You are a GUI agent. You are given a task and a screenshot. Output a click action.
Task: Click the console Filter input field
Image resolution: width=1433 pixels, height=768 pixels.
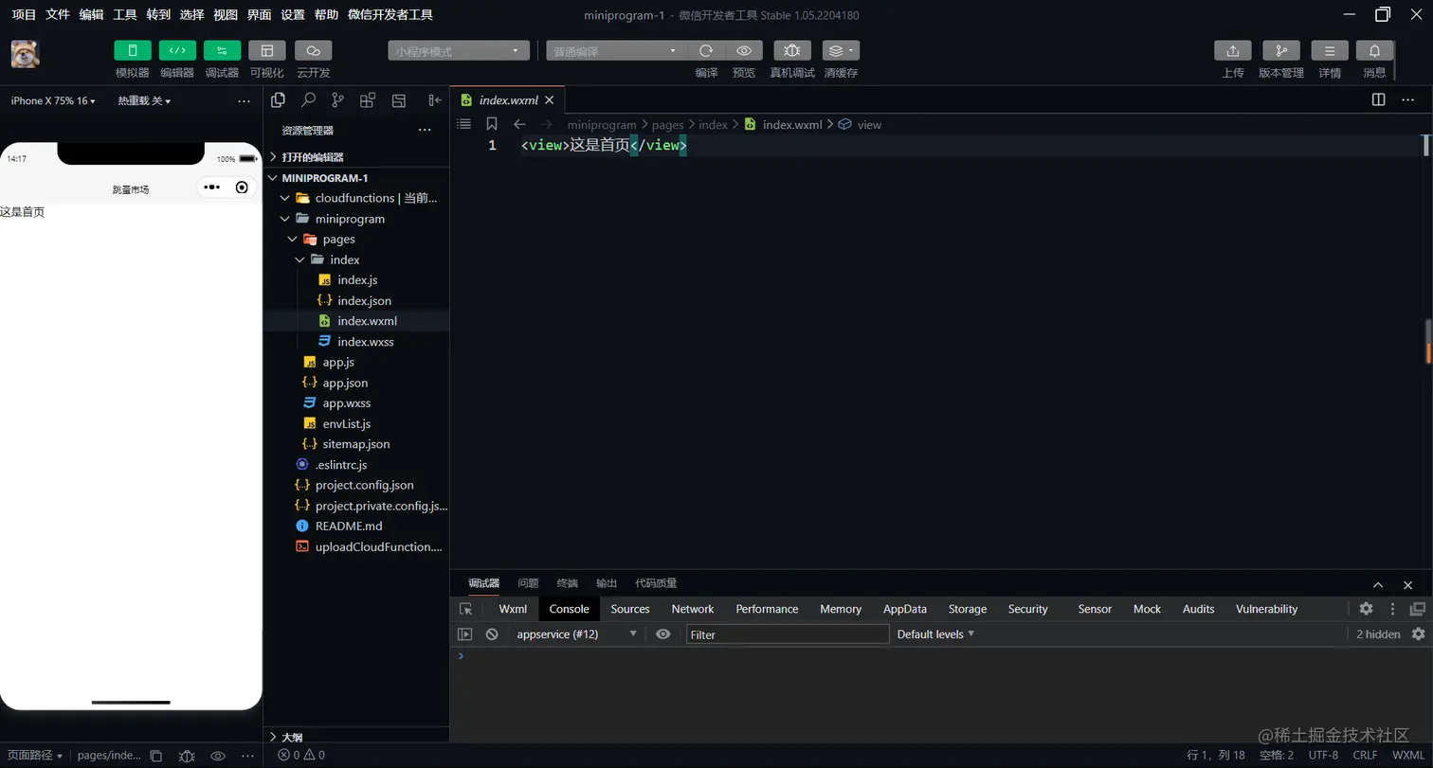pyautogui.click(x=788, y=634)
